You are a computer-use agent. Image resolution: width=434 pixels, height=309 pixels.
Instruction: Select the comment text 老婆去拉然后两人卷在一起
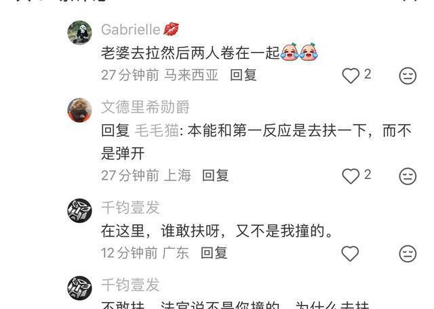click(x=190, y=53)
